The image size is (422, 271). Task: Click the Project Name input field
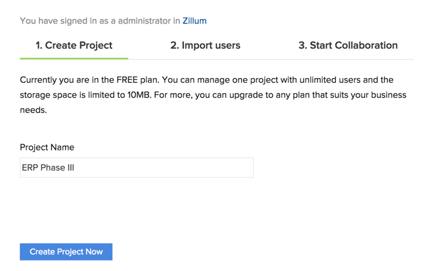(x=136, y=167)
